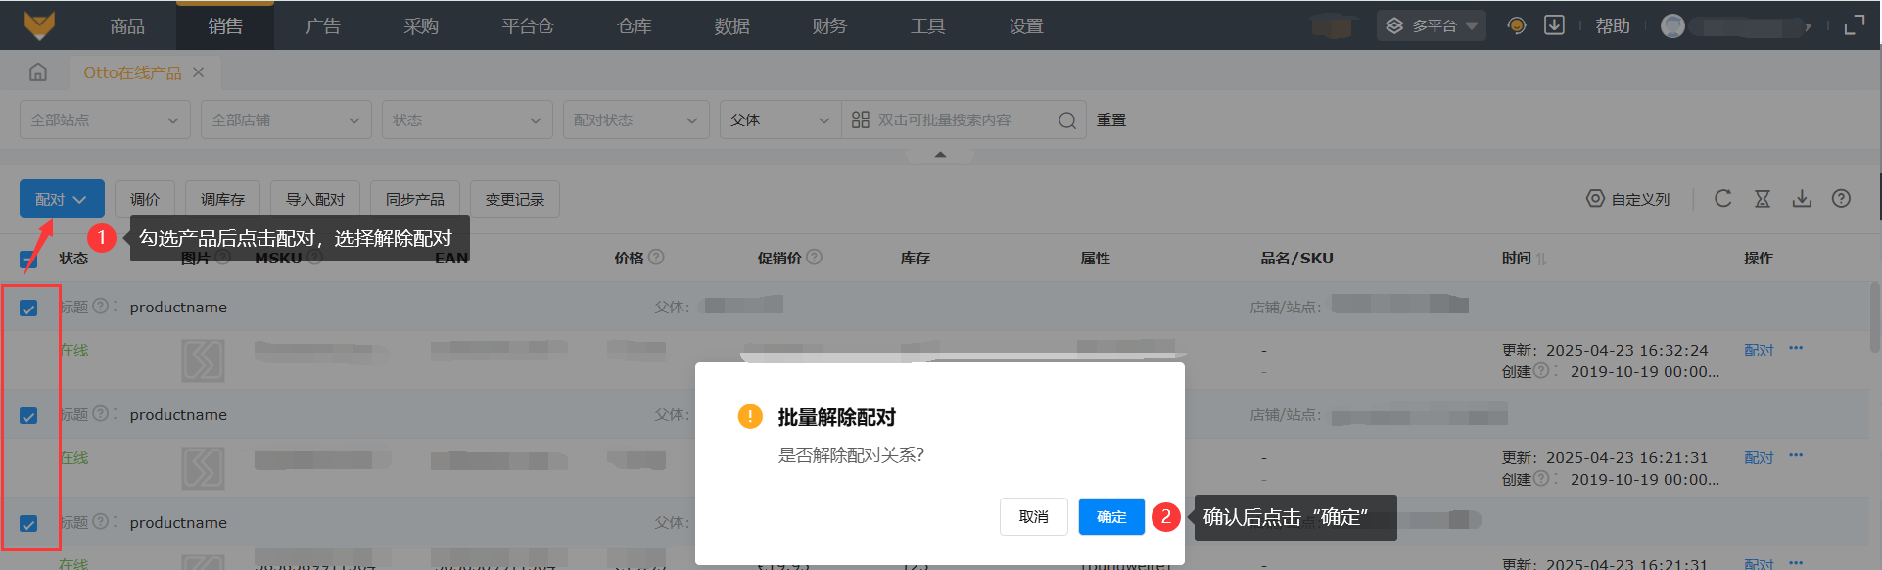Open the 销售 menu in the top navigation
The width and height of the screenshot is (1882, 570).
[x=225, y=26]
